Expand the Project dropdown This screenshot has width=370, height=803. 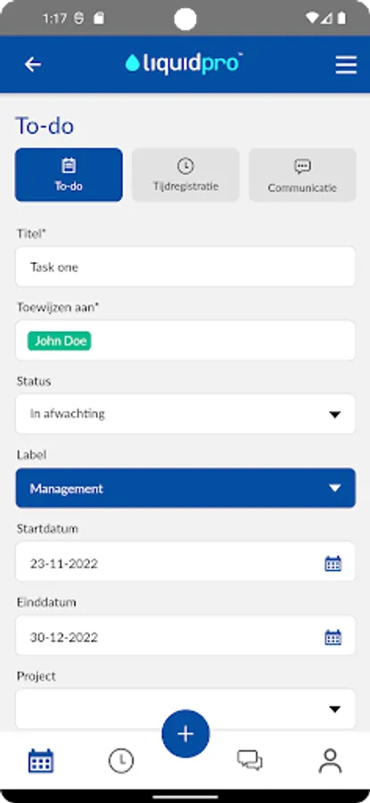[185, 708]
